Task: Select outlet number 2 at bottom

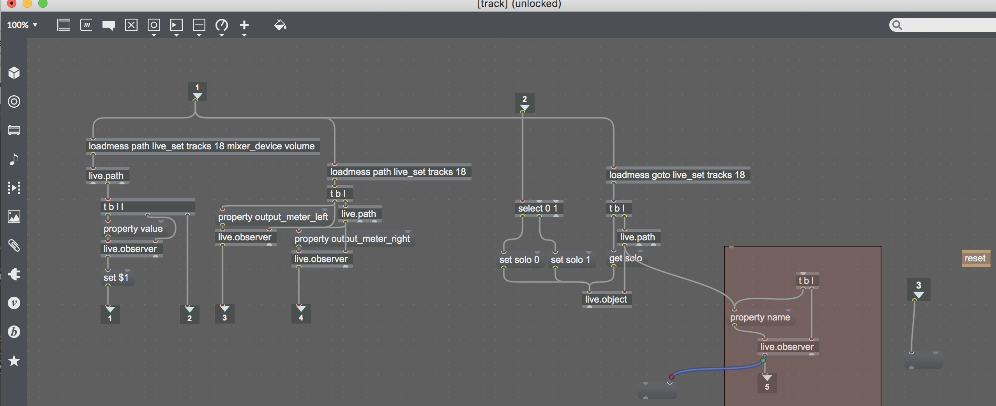Action: pos(190,314)
